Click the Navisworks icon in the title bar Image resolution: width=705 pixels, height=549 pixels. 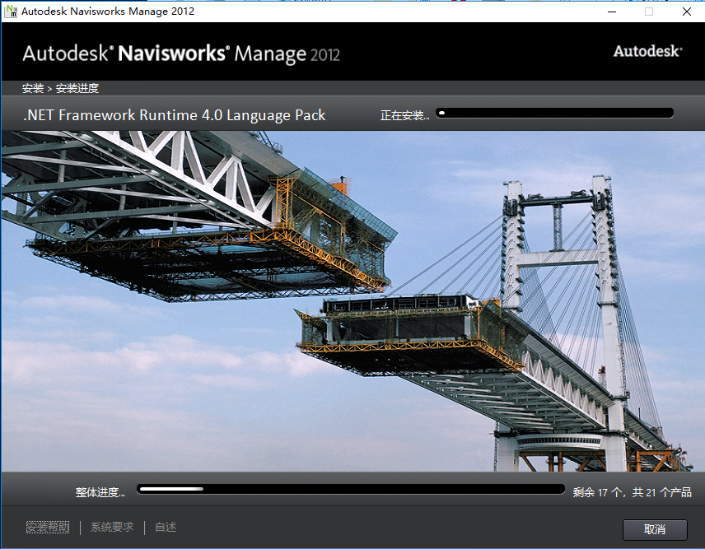11,12
